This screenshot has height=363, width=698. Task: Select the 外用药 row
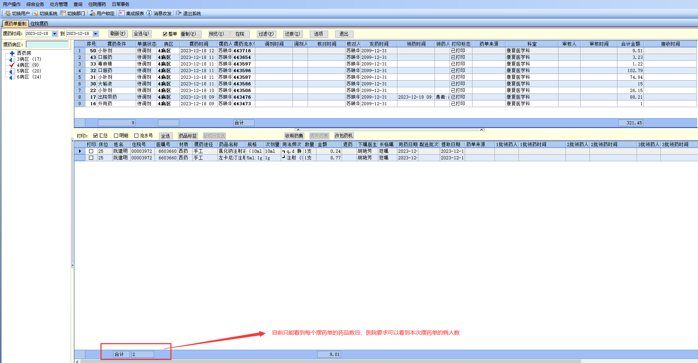pyautogui.click(x=385, y=104)
